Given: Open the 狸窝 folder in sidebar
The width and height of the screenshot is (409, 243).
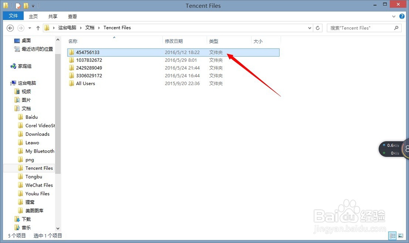Looking at the screenshot, I should pyautogui.click(x=30, y=202).
